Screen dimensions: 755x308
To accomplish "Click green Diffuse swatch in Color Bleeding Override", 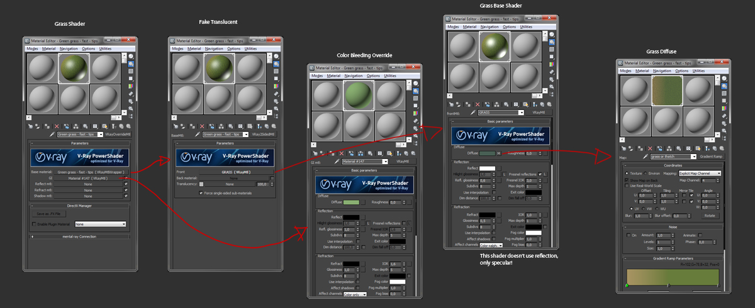I will click(x=351, y=202).
